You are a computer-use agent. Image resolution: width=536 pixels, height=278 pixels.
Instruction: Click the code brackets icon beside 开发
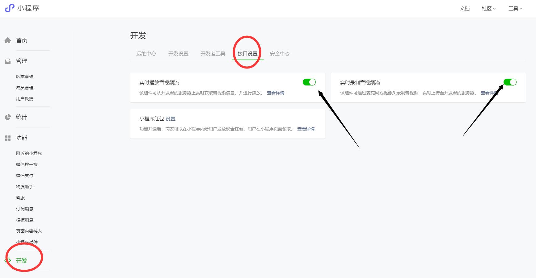pos(8,261)
